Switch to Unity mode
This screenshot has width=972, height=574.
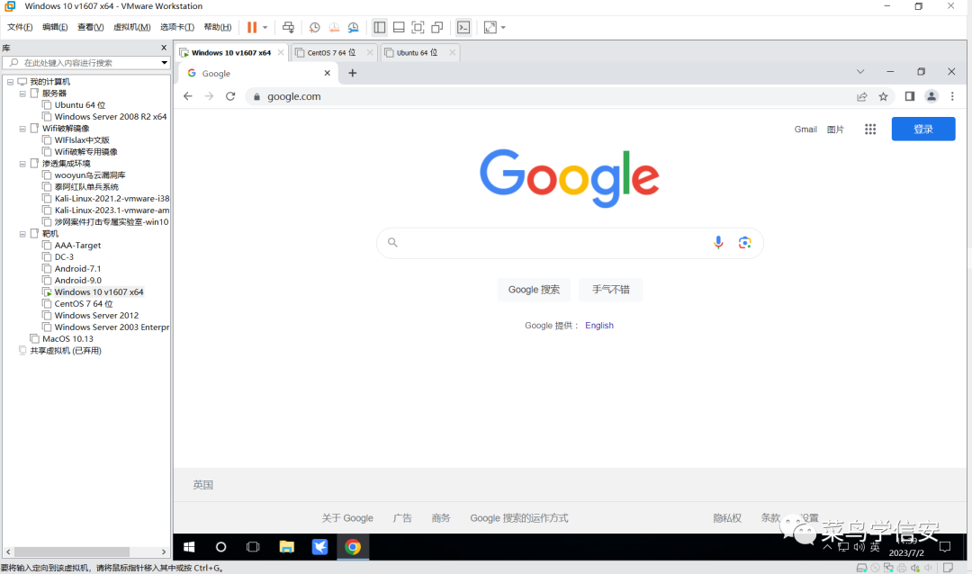point(437,27)
